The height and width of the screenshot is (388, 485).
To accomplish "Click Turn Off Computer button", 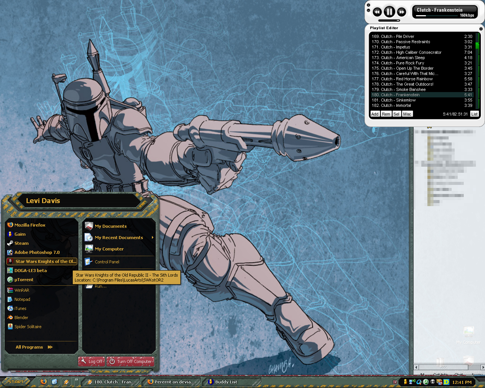I will point(130,361).
